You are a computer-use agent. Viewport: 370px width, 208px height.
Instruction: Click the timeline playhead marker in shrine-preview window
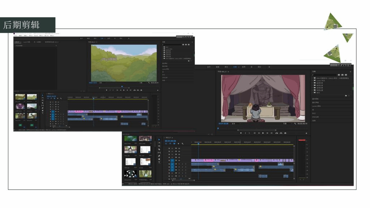198,143
